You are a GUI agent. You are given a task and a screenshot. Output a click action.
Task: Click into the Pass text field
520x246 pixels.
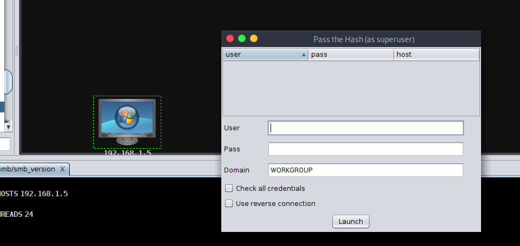[x=365, y=149]
